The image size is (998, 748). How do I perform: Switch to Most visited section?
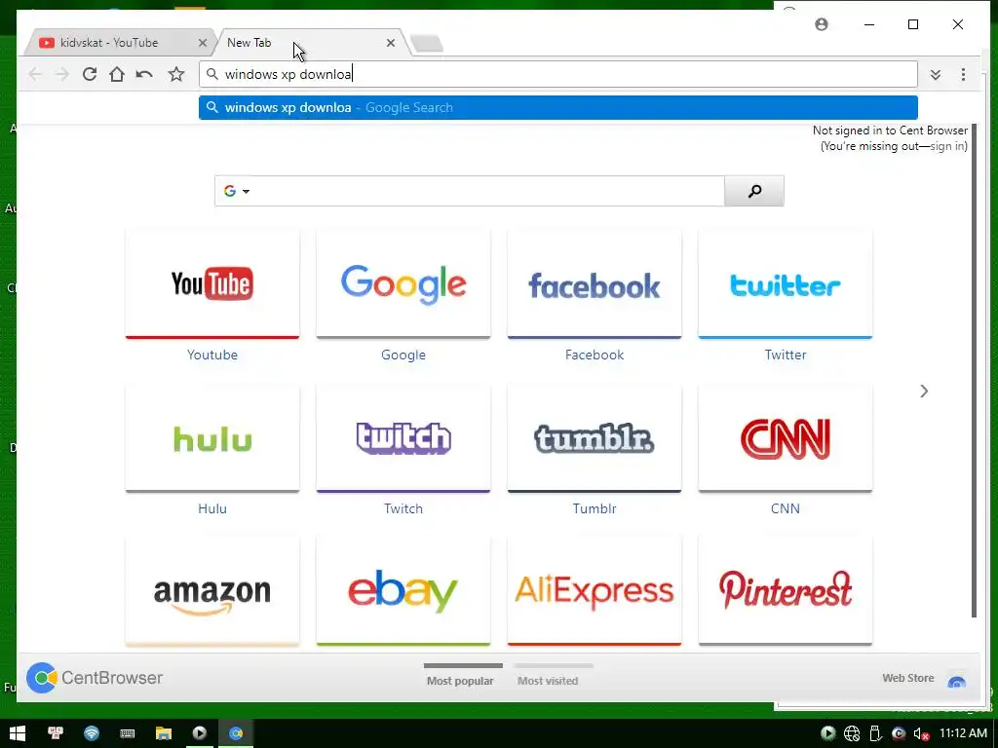point(548,681)
